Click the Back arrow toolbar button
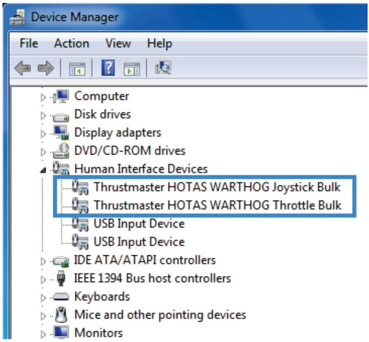 23,68
